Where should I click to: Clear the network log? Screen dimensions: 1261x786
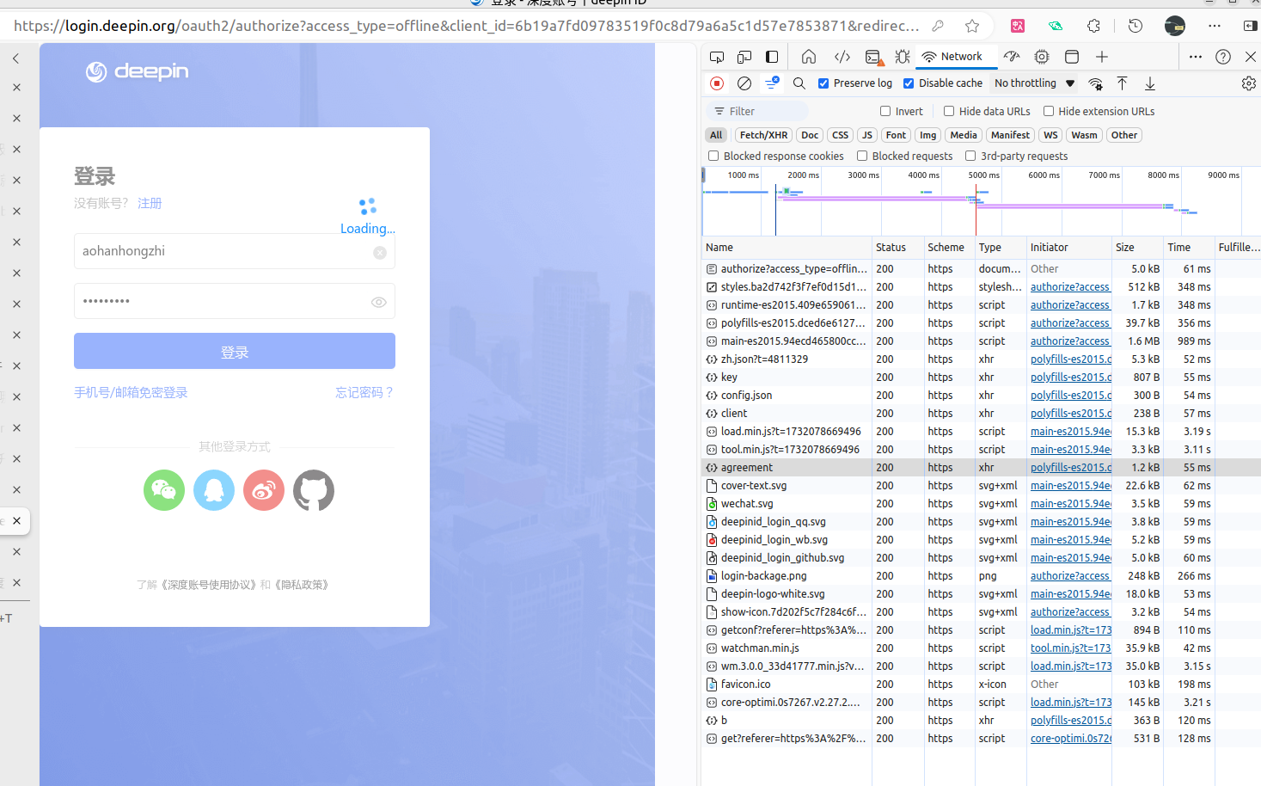744,83
